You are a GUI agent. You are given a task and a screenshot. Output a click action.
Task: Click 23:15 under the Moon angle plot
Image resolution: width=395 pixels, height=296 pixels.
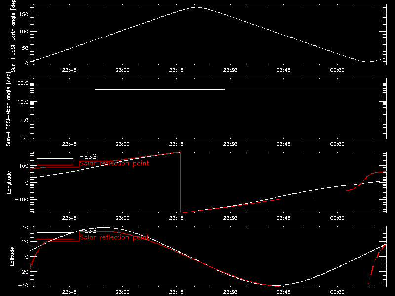(176, 144)
